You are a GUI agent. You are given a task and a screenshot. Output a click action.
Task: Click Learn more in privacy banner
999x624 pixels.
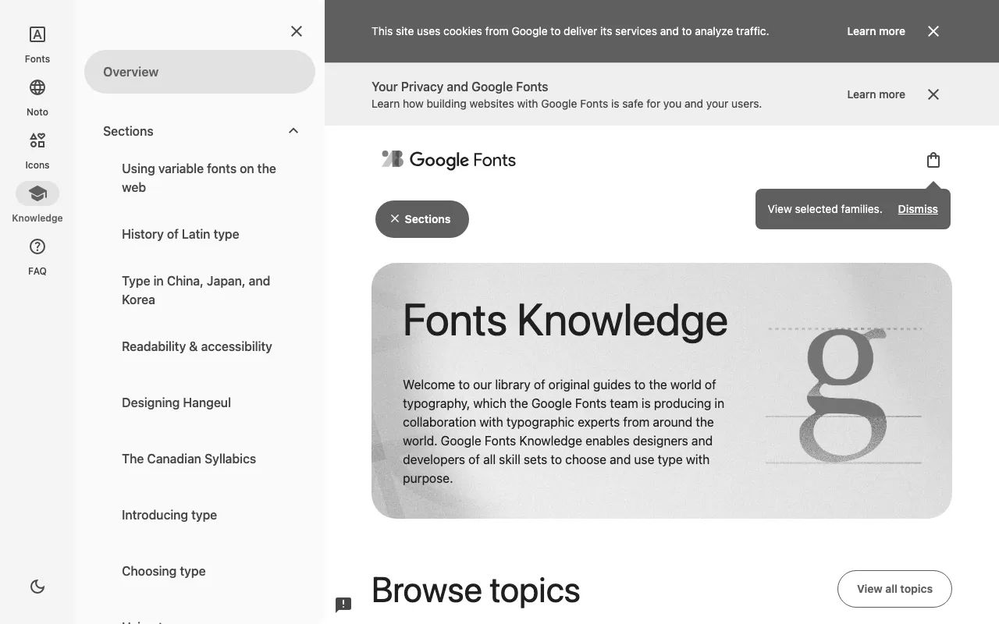tap(876, 94)
